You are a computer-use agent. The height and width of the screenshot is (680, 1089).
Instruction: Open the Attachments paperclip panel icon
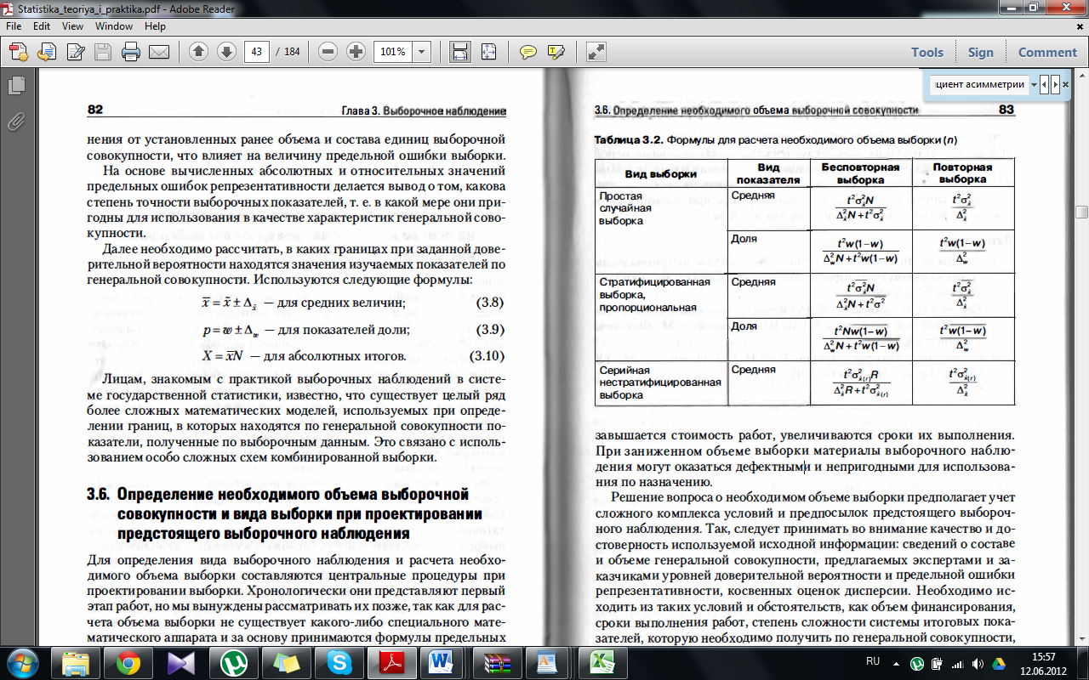[14, 121]
